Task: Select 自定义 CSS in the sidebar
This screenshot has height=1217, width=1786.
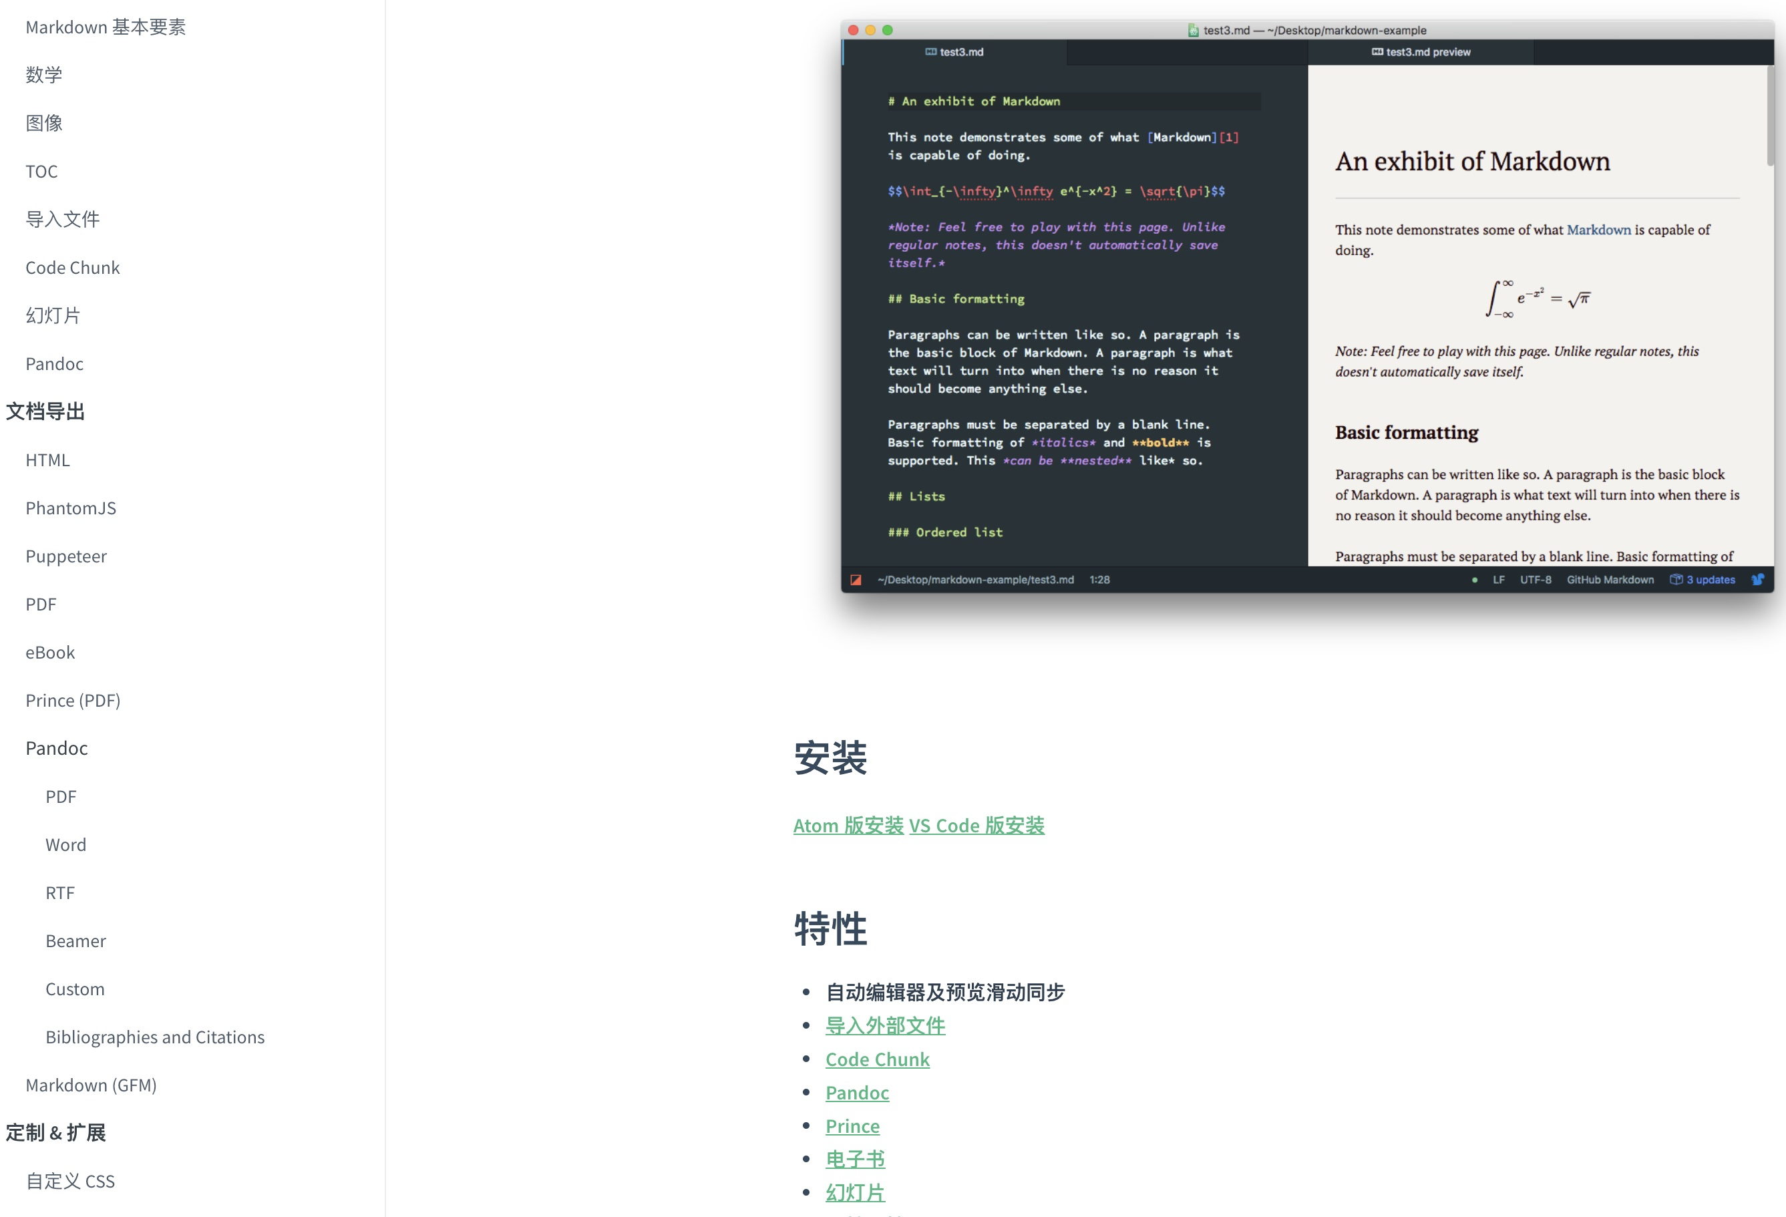Action: (x=70, y=1181)
